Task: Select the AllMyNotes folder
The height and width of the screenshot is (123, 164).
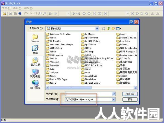Action: point(54,48)
